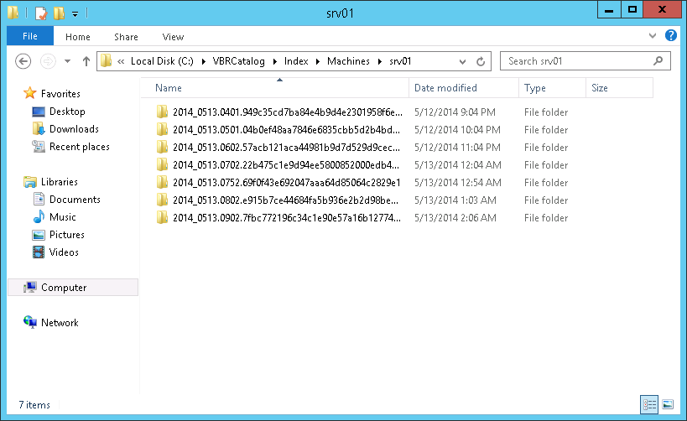687x421 pixels.
Task: Click the explorer window system icon in the title bar
Action: tap(13, 13)
